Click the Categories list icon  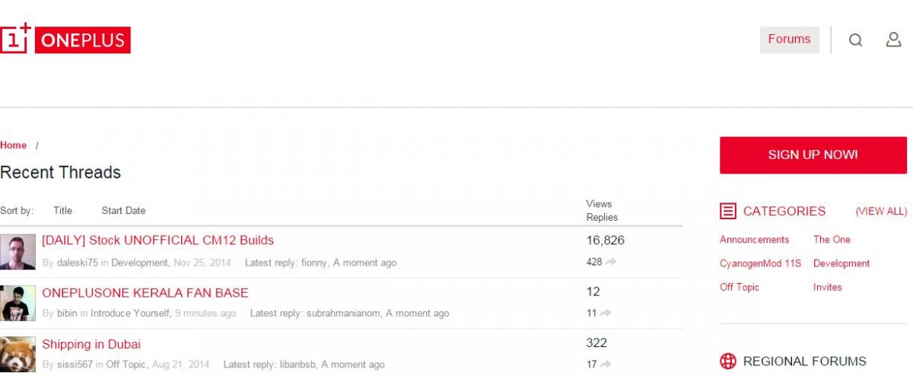pos(728,211)
